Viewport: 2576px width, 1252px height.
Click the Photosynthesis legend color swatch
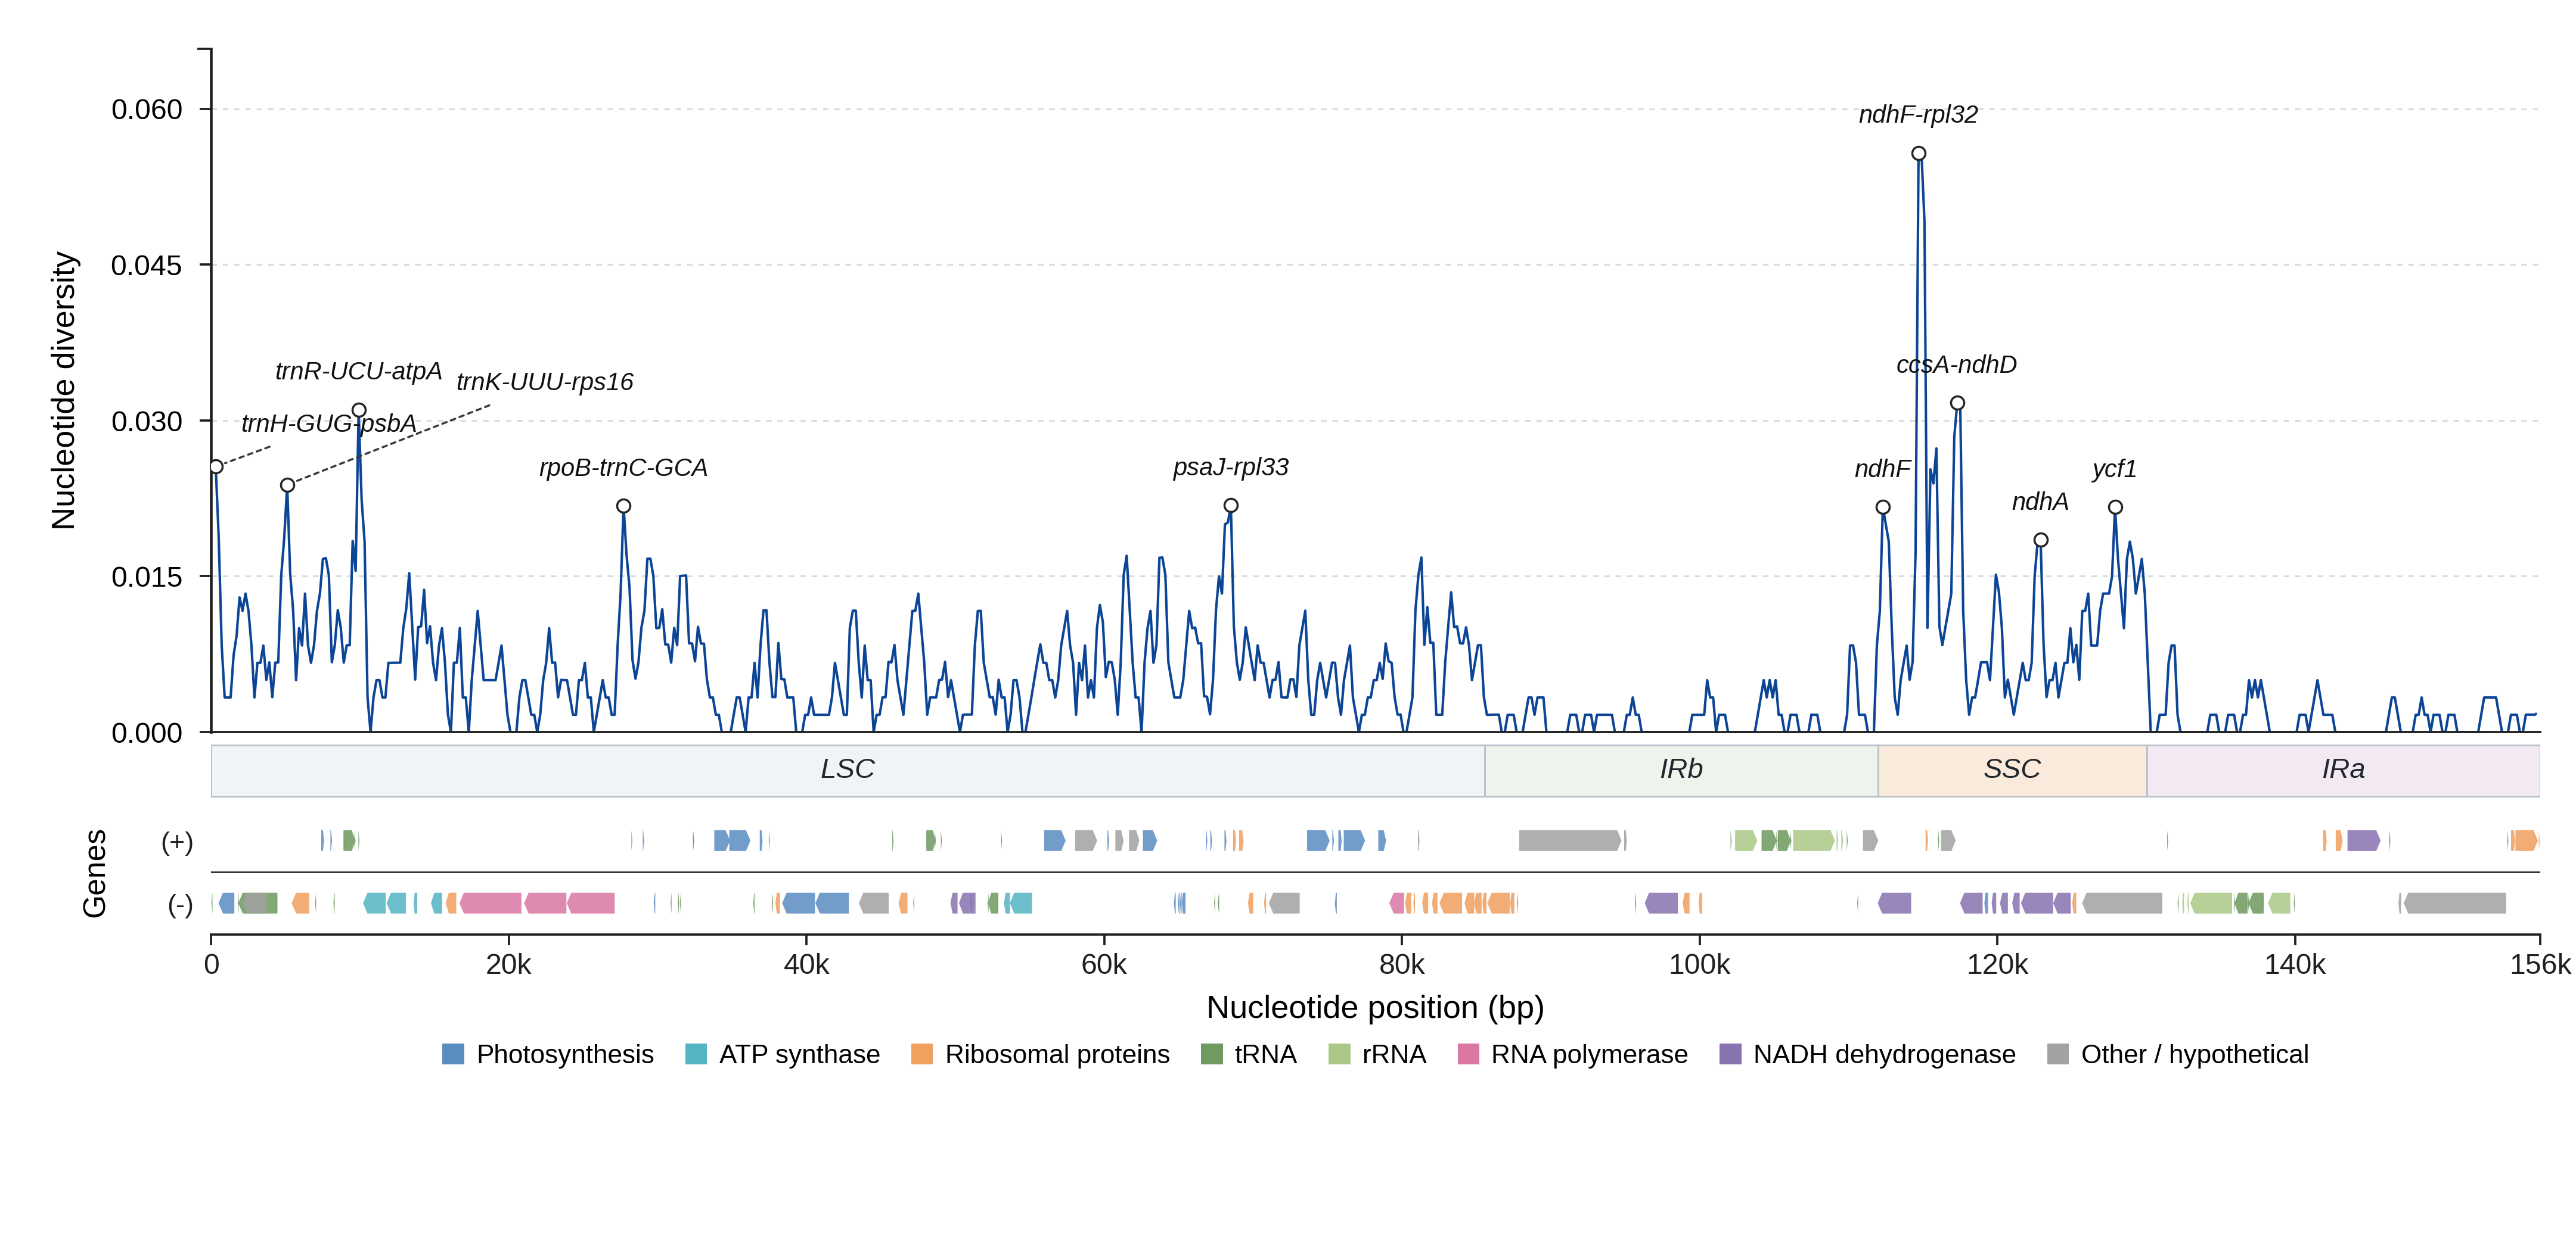coord(453,1054)
